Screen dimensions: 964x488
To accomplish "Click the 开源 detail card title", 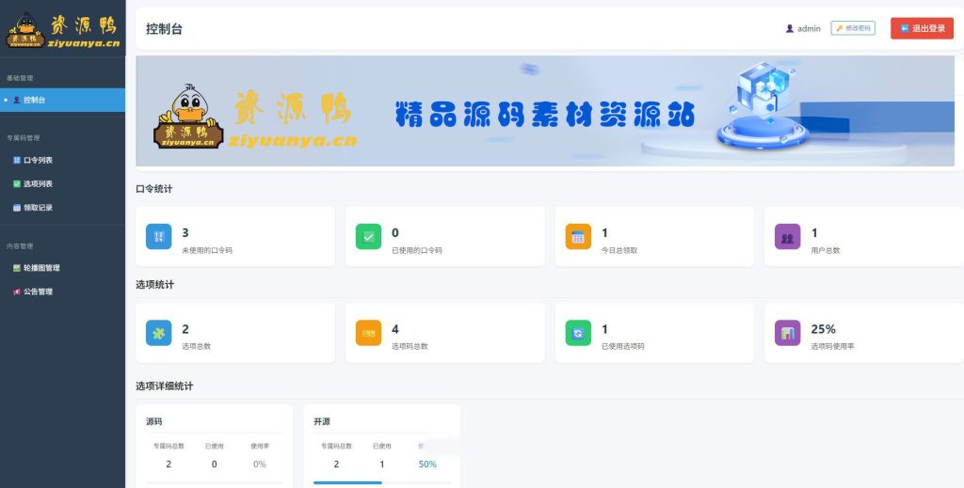I will pyautogui.click(x=322, y=421).
